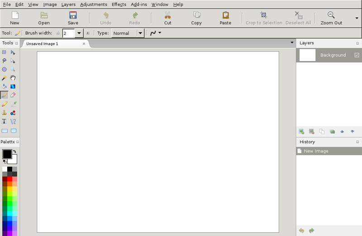The width and height of the screenshot is (362, 236).
Task: Reset palette colors to black and white
Action: [5, 161]
